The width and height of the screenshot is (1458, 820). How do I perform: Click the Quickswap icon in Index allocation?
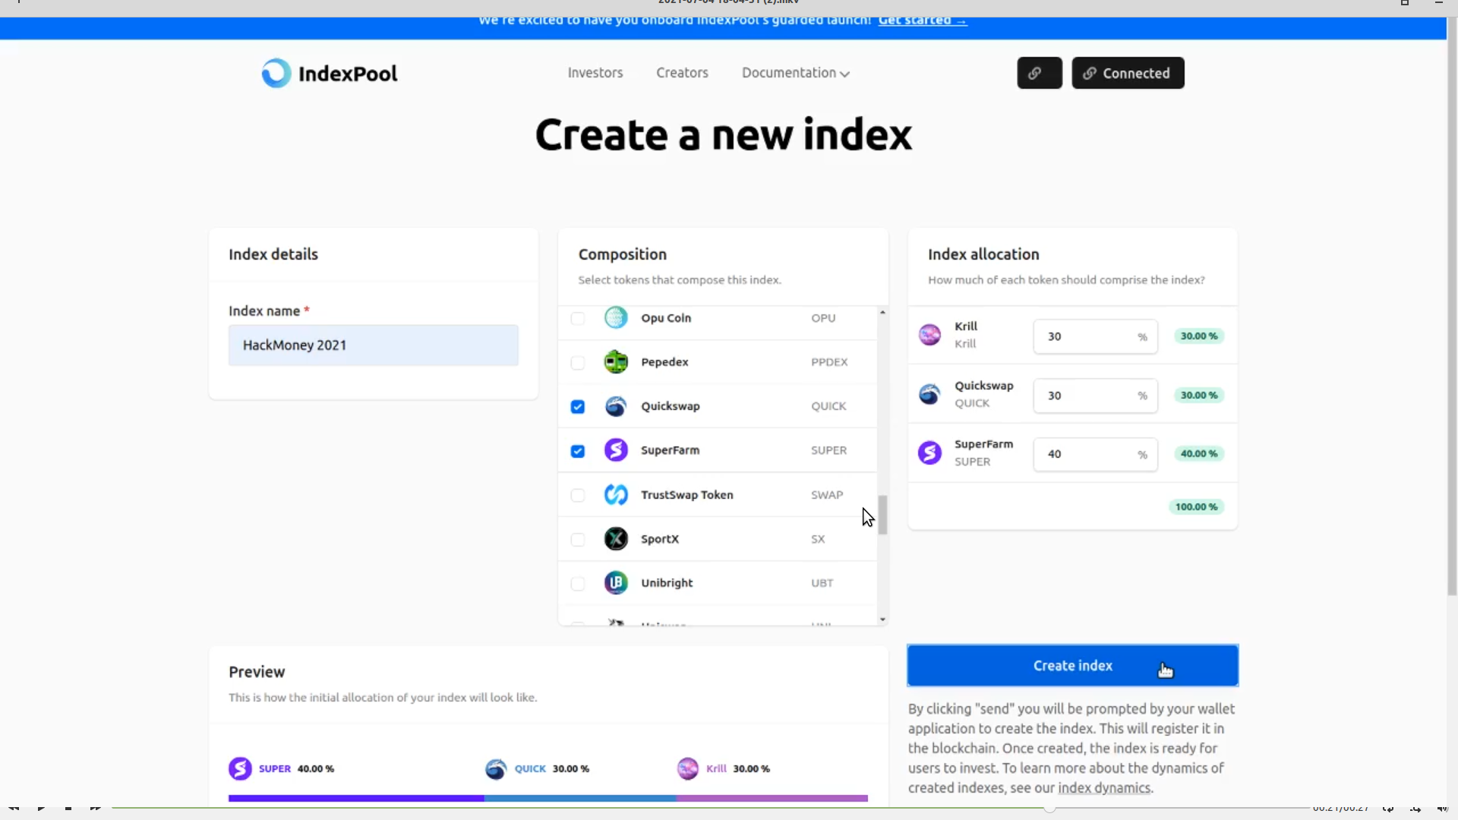(x=929, y=394)
